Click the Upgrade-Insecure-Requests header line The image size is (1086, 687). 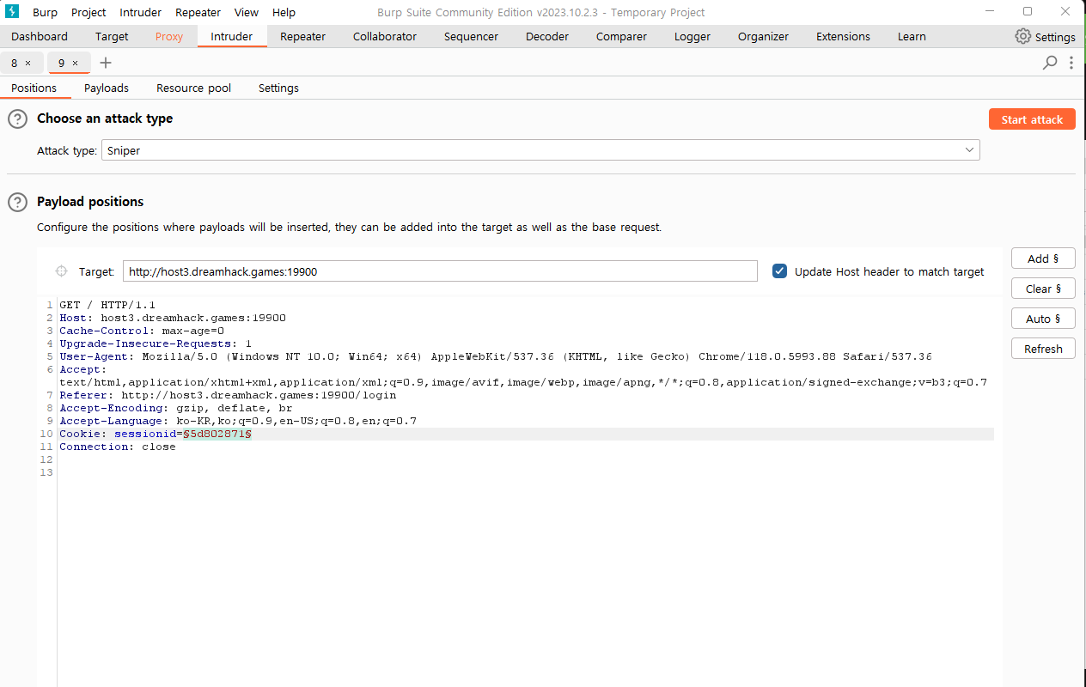click(x=156, y=343)
